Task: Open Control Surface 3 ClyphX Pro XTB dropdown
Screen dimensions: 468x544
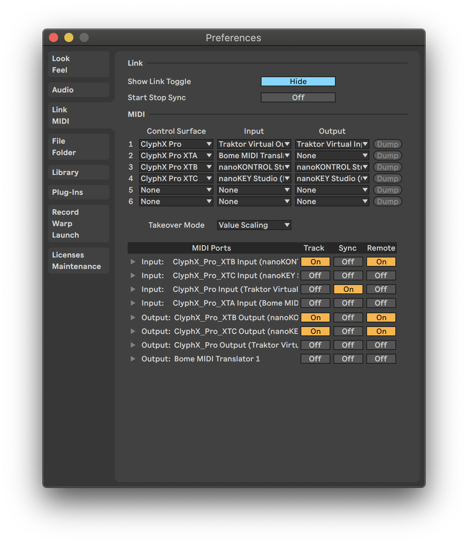Action: [x=176, y=167]
